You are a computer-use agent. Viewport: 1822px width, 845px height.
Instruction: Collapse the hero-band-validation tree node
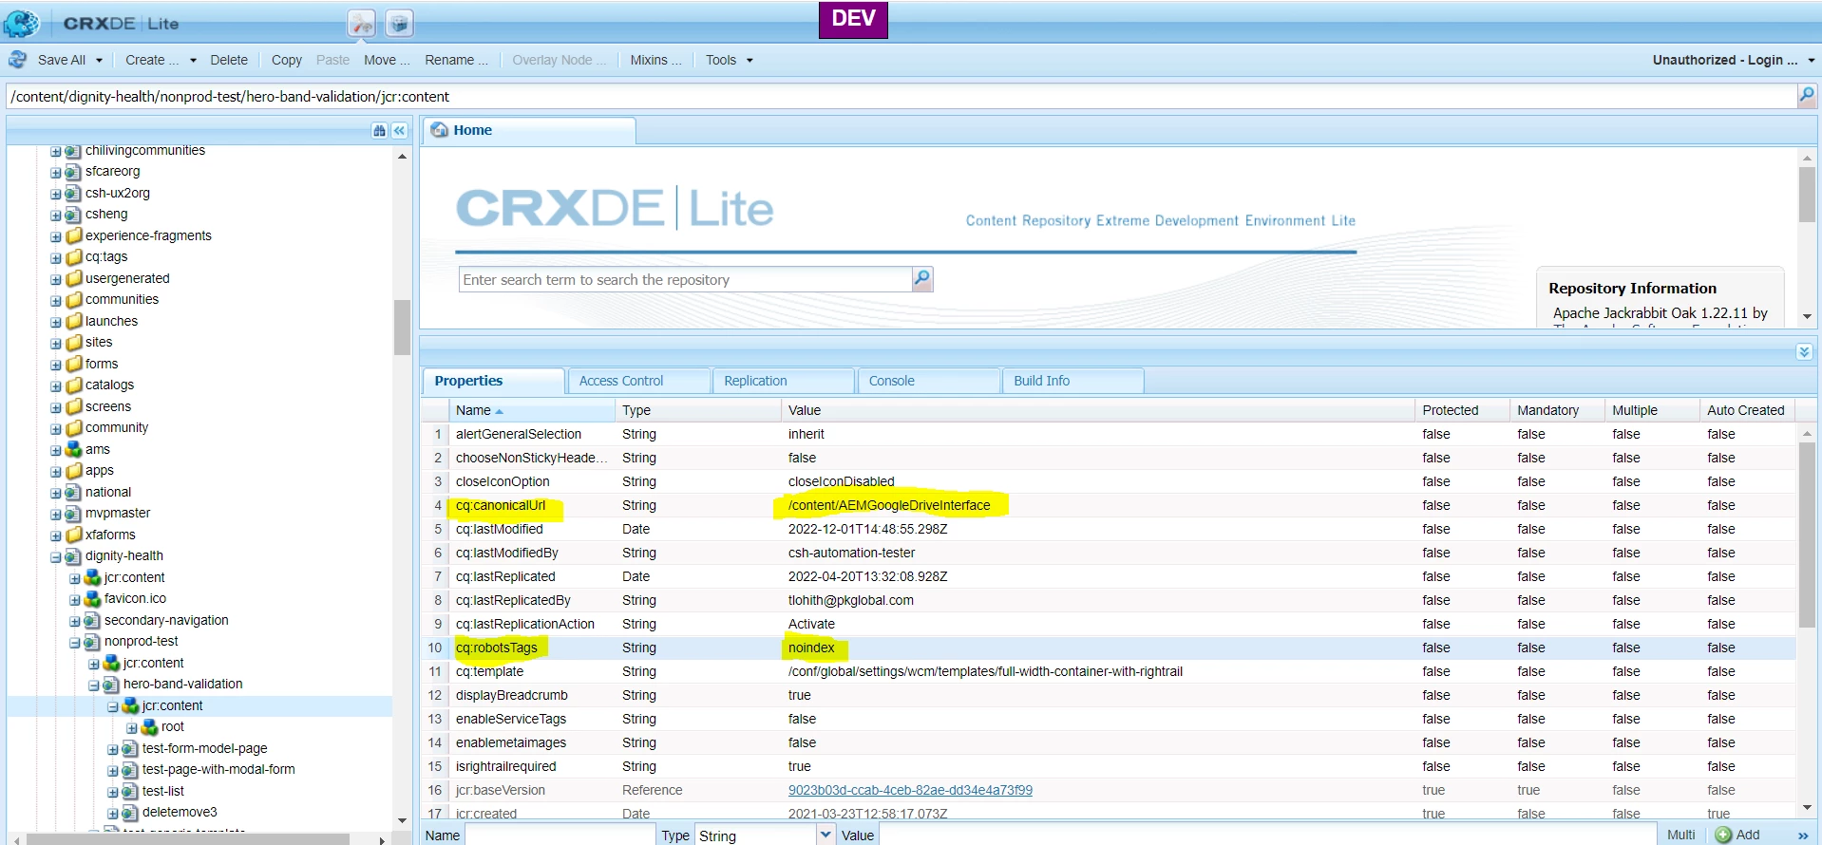pyautogui.click(x=94, y=685)
